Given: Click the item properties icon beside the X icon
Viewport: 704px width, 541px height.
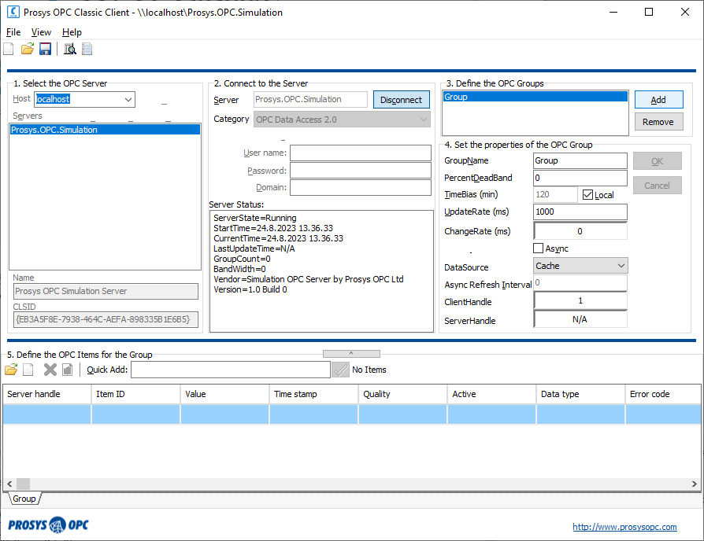Looking at the screenshot, I should coord(68,370).
